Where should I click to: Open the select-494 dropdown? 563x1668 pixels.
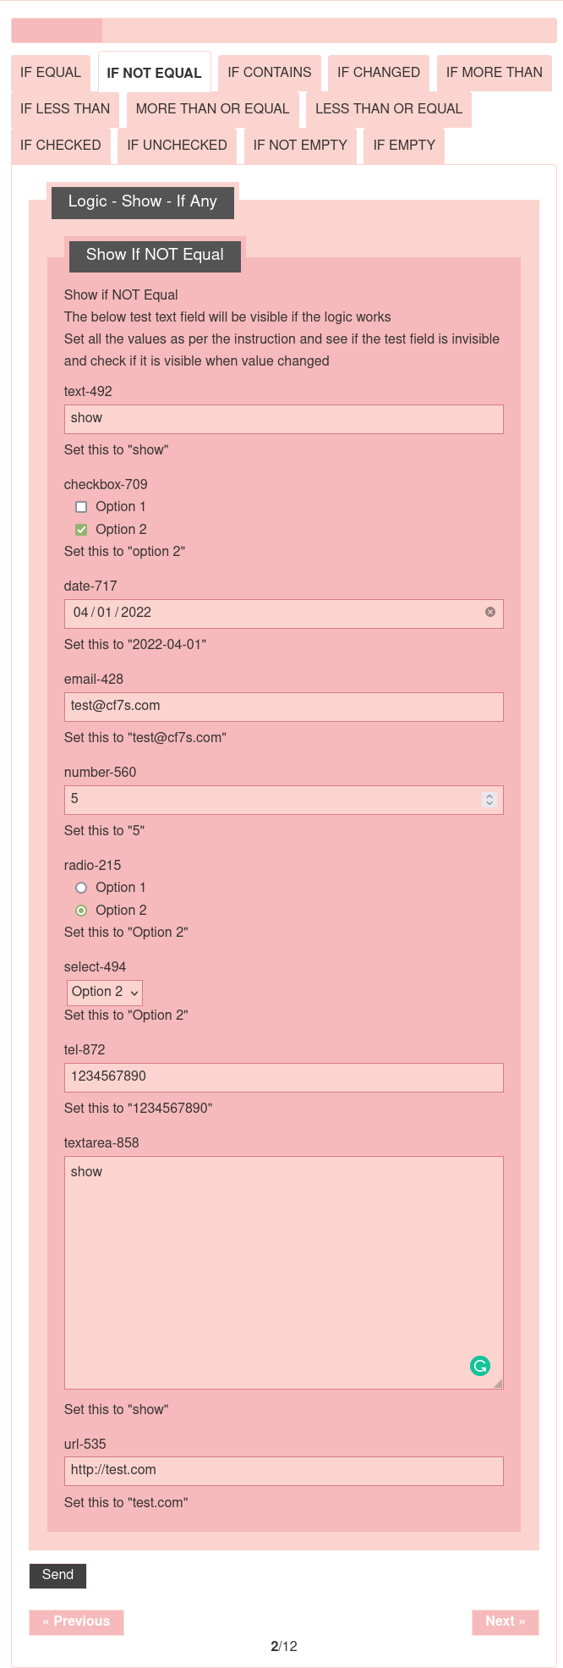tap(105, 992)
